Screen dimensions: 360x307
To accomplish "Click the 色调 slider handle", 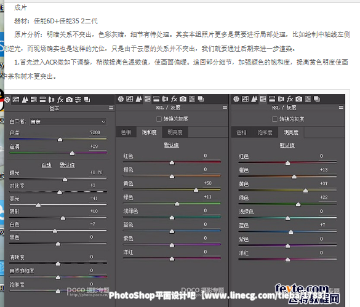I will tap(72, 153).
